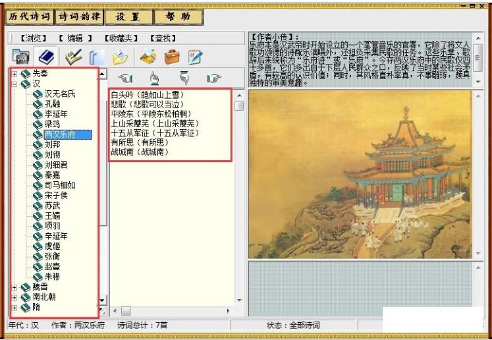Click the book icon beside 秦嘉
Image resolution: width=492 pixels, height=340 pixels.
tap(38, 175)
